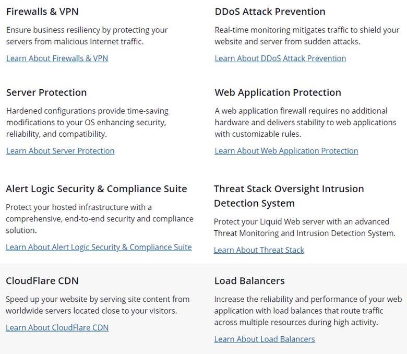Click the Learn About Threat Stack link
The width and height of the screenshot is (407, 354).
pyautogui.click(x=259, y=250)
